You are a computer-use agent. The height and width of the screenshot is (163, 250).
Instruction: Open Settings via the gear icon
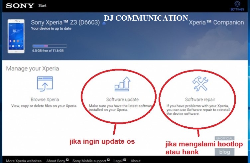click(237, 4)
